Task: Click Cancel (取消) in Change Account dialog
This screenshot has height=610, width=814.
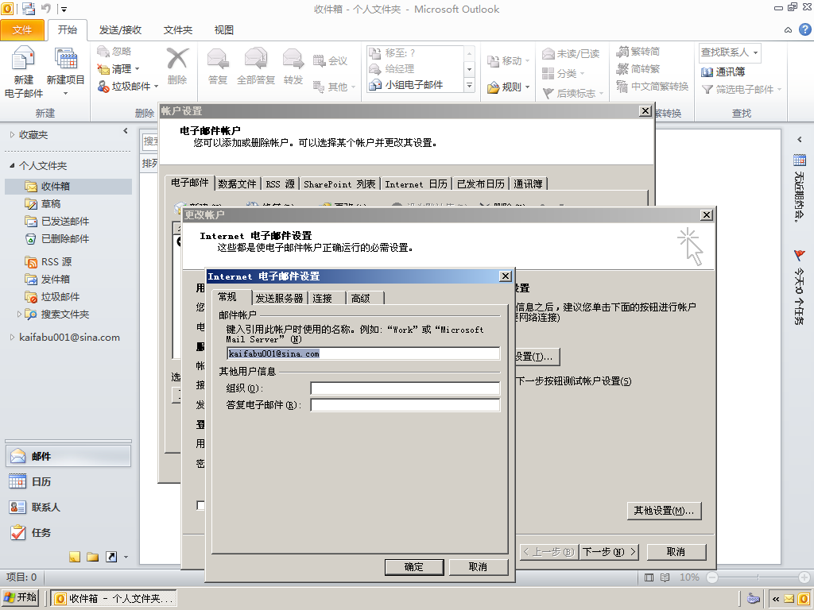Action: point(676,552)
